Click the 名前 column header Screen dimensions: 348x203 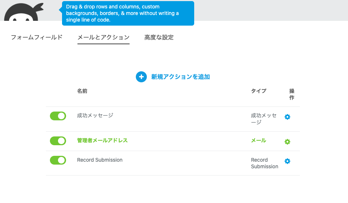click(x=82, y=91)
